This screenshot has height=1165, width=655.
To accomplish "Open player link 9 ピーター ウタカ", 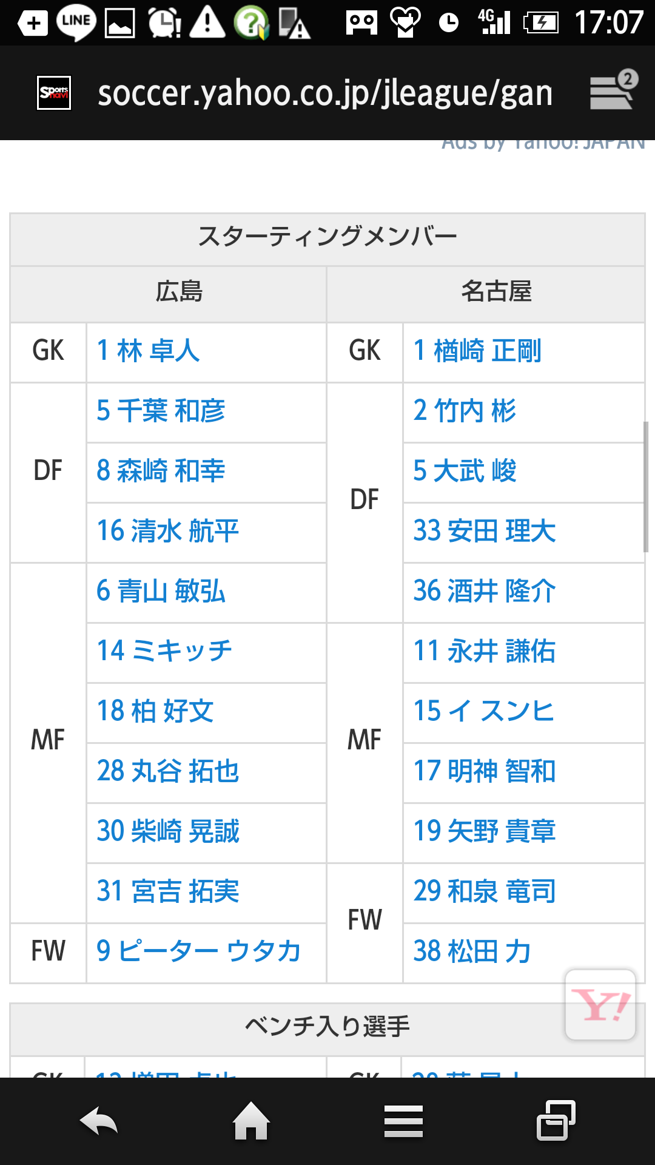I will (x=199, y=951).
